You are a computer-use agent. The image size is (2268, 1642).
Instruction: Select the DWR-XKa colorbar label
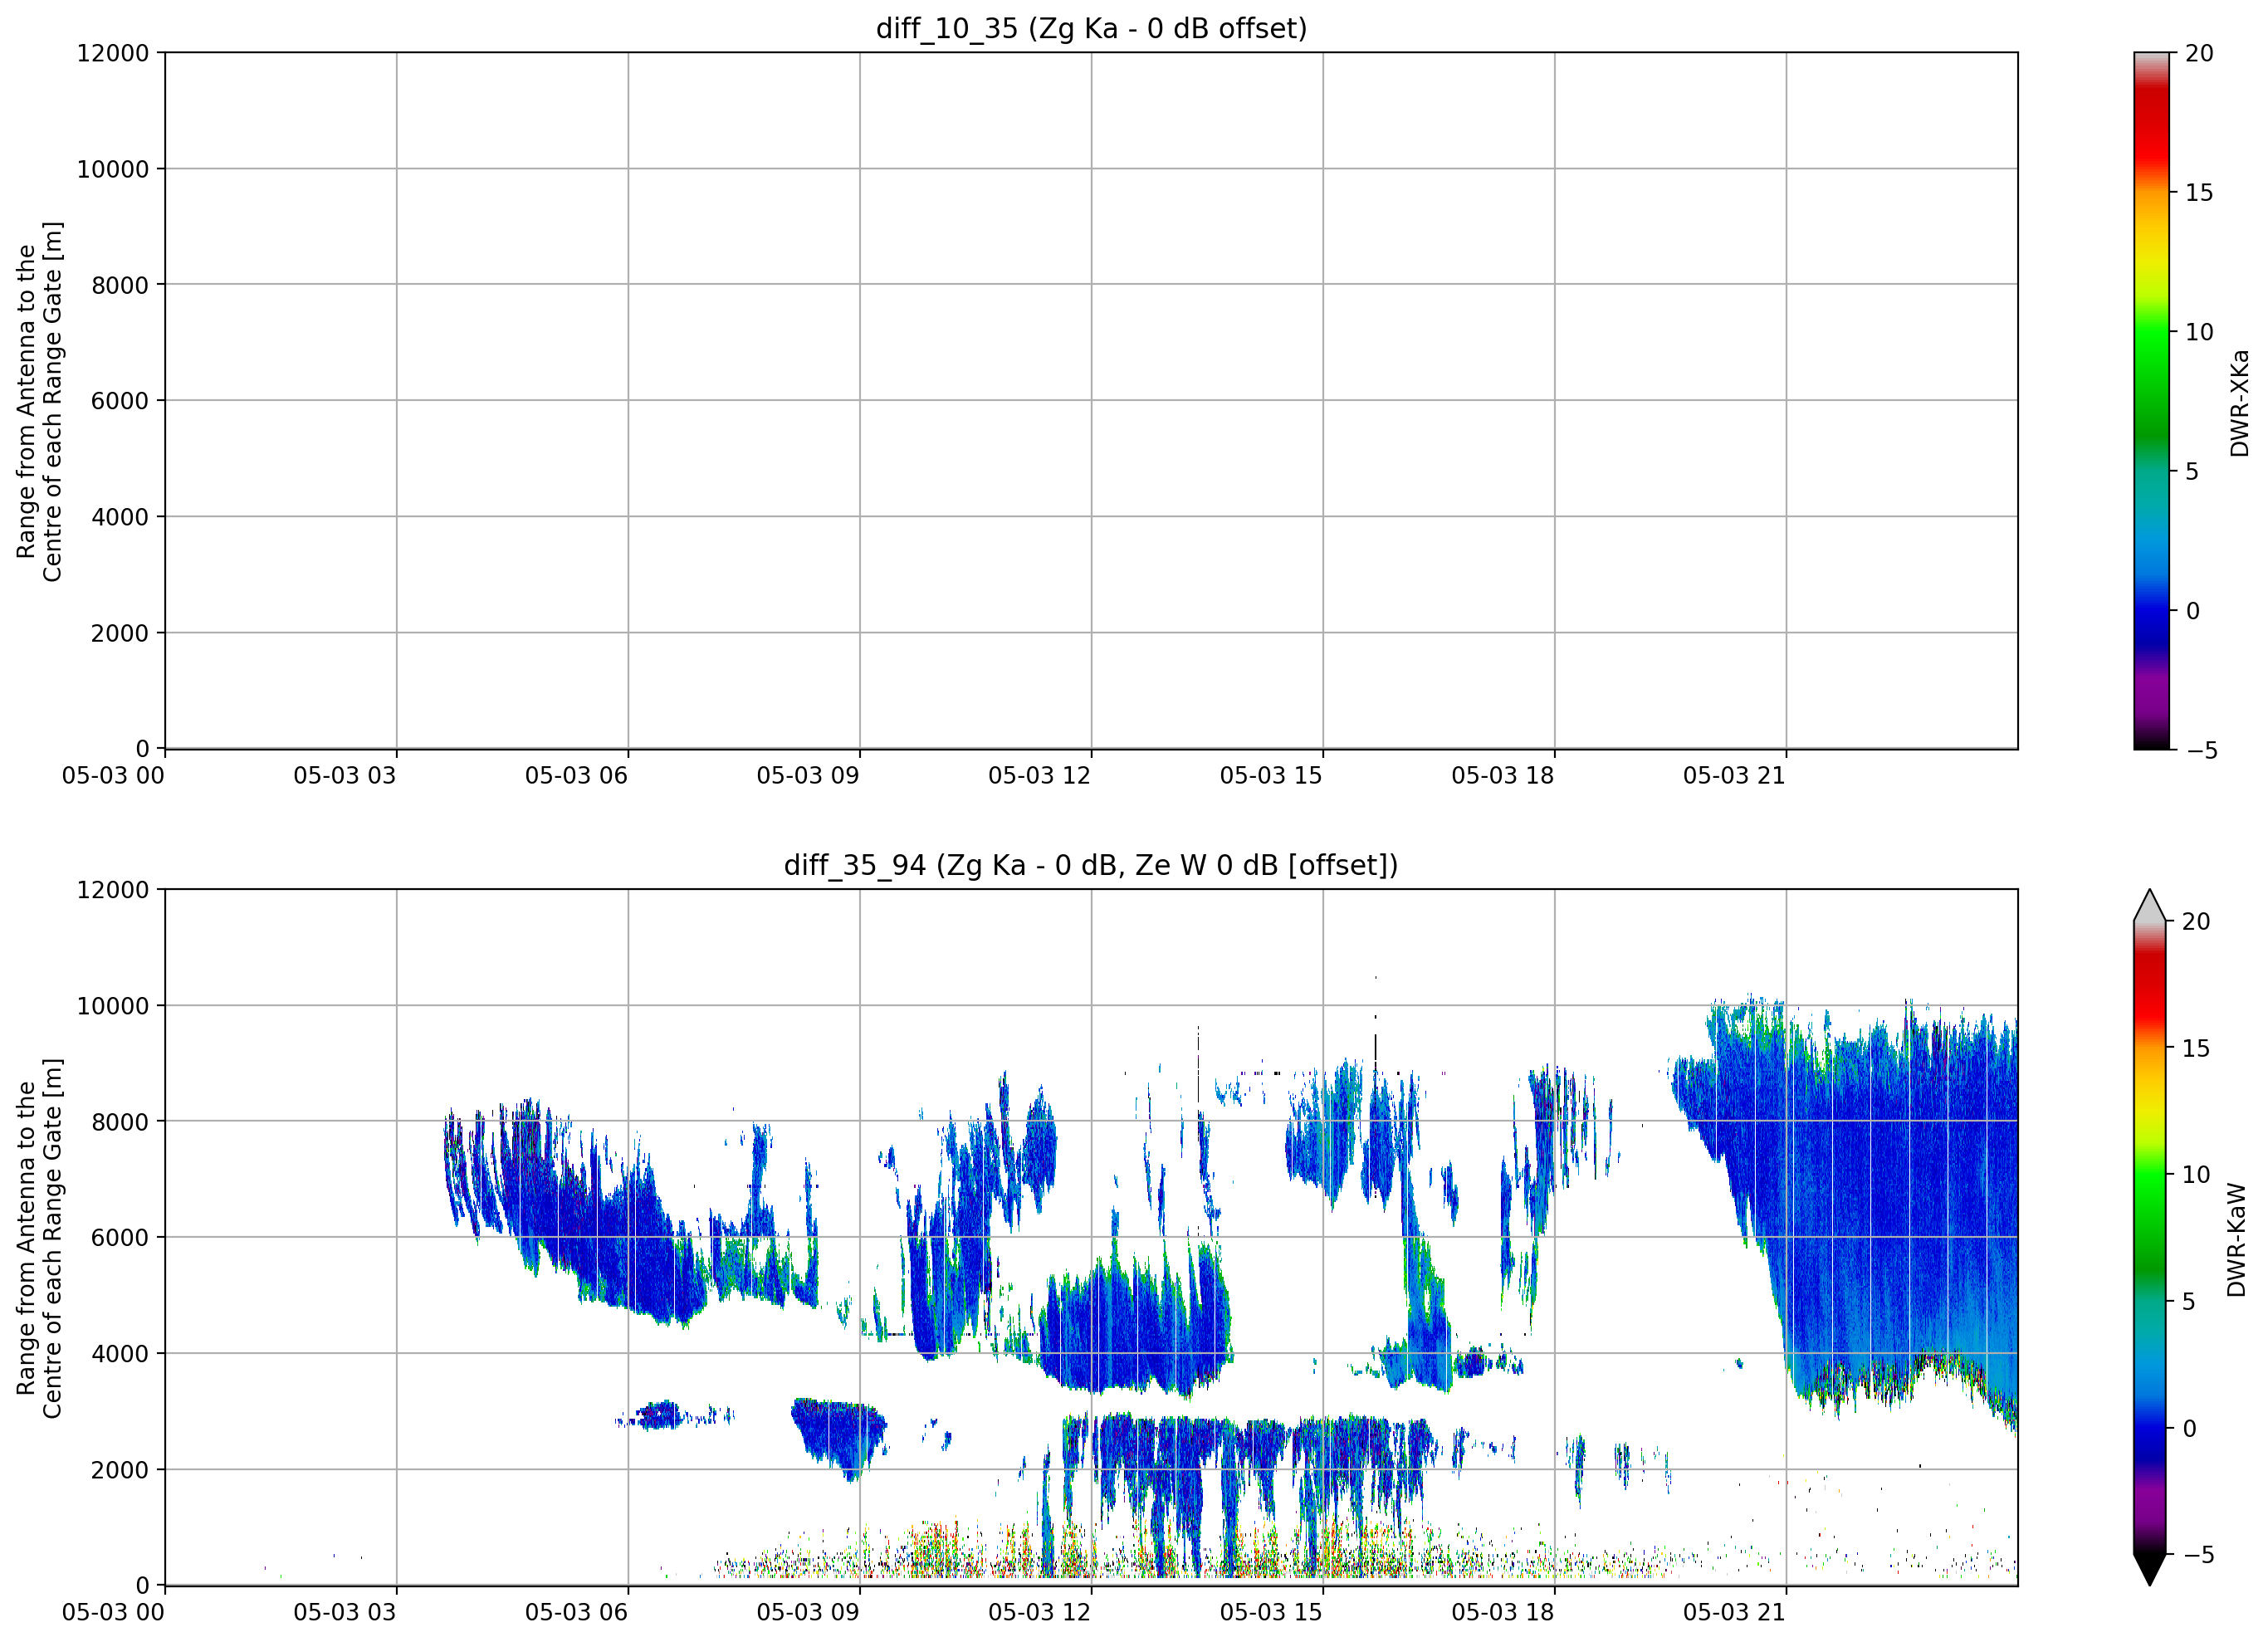(2239, 403)
